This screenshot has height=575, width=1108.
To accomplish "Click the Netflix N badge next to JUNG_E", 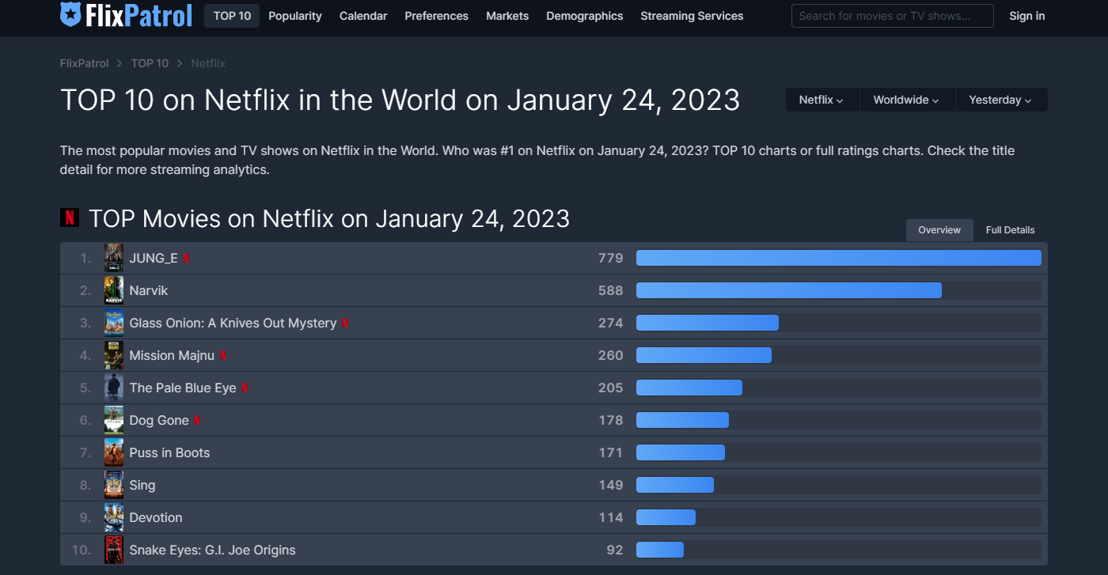I will point(186,259).
